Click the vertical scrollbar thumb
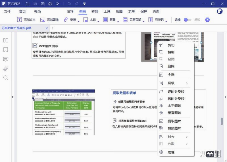This screenshot has height=162, width=227. (x=222, y=121)
